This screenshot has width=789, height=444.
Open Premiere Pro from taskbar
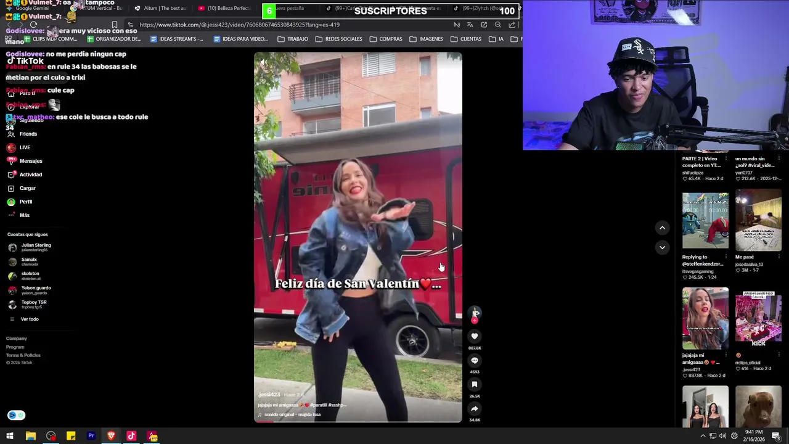point(91,436)
